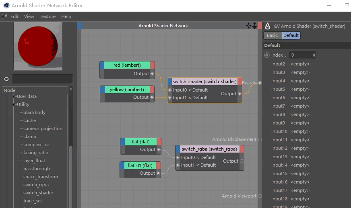Click the Input2 <empty> link field
This screenshot has width=351, height=208.
click(x=300, y=64)
